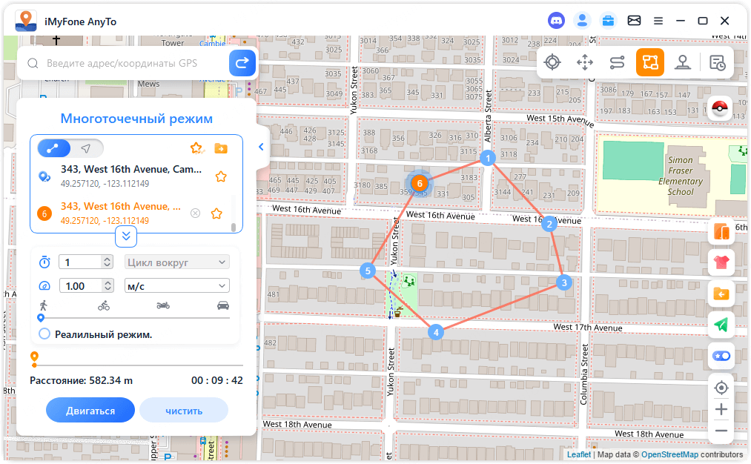Click the 'чистить' clear button
The image size is (751, 464).
(x=184, y=411)
